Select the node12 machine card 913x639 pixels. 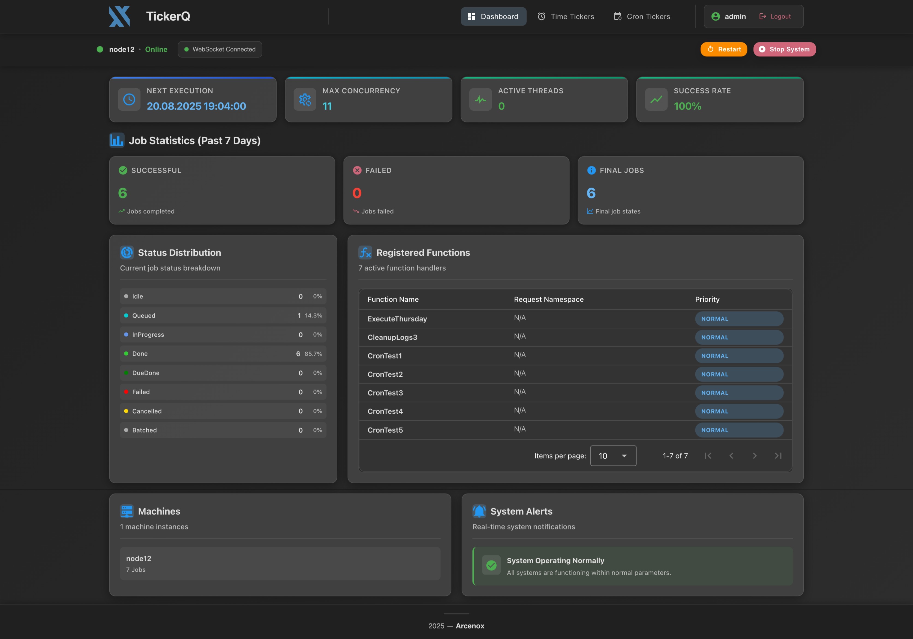point(280,563)
